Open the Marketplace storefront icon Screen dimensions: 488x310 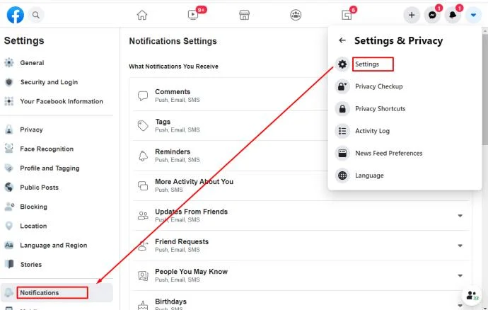244,15
